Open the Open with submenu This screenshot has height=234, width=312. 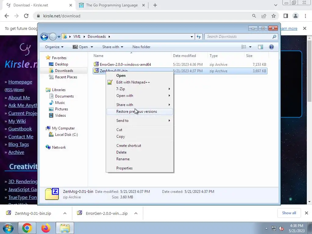point(140,96)
